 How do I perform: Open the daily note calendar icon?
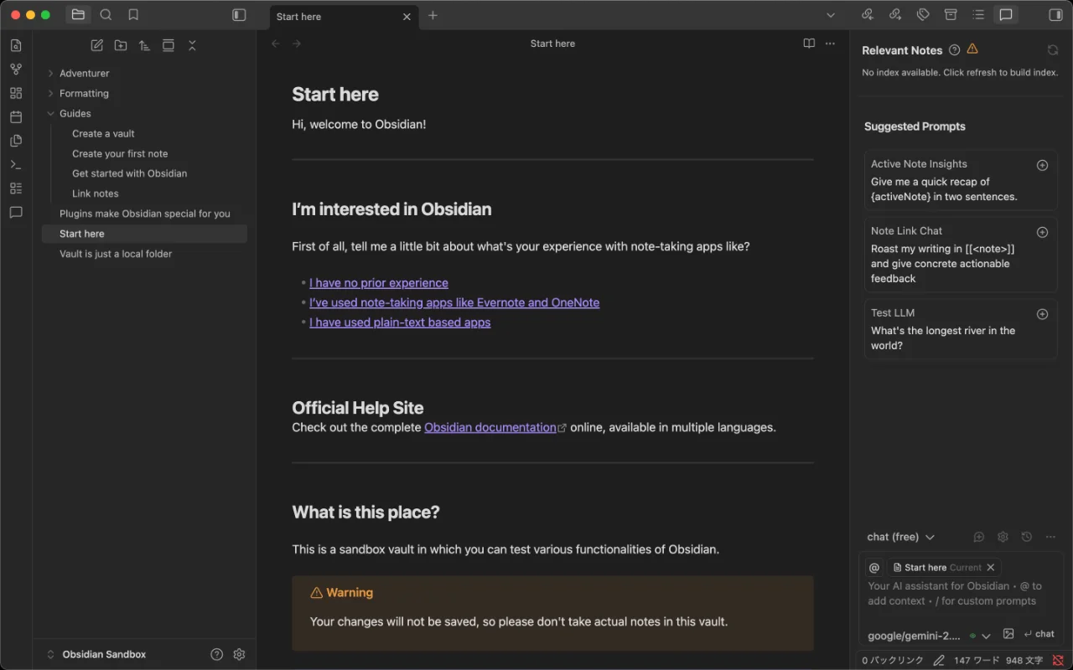point(16,117)
